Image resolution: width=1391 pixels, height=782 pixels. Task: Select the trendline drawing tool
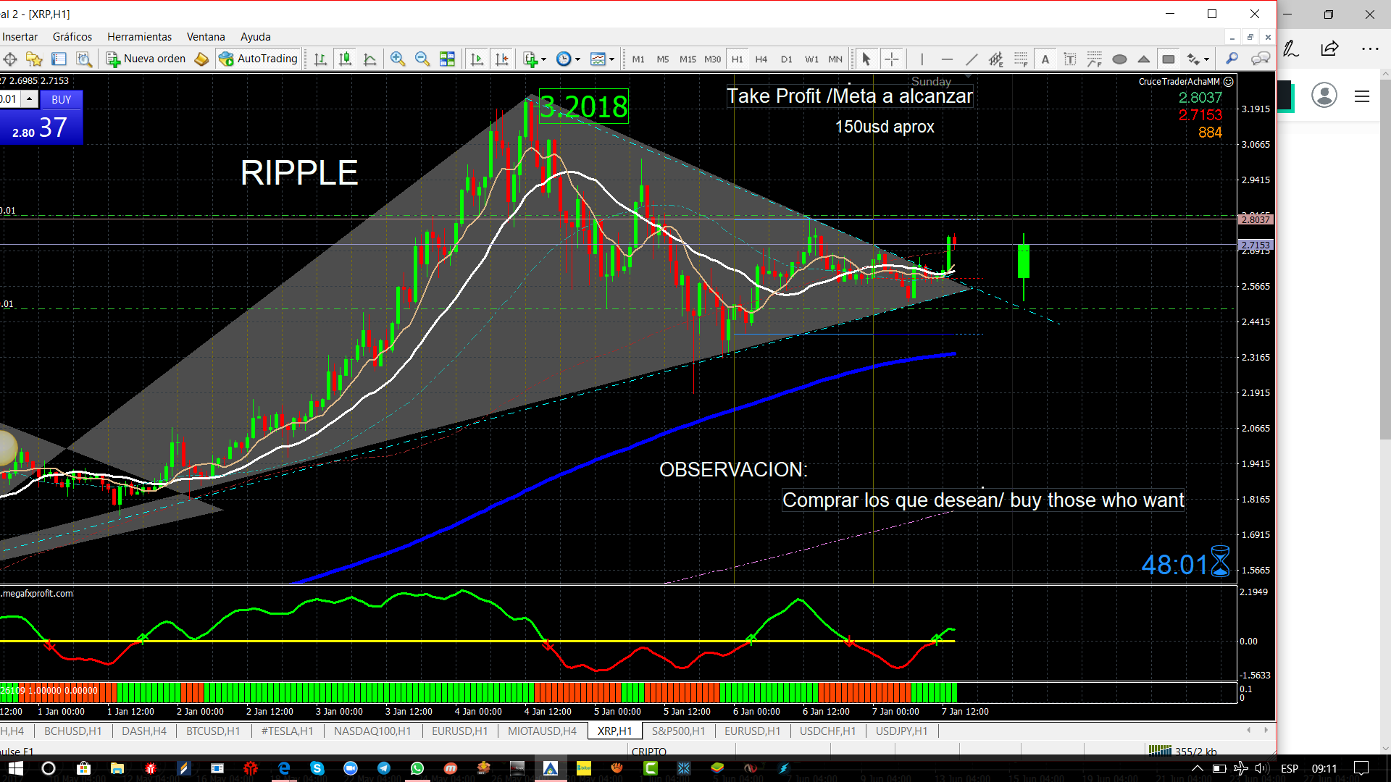[x=972, y=59]
